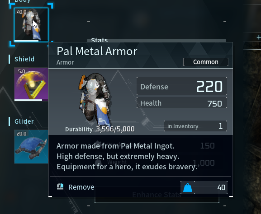
Task: Click the Common rarity badge
Action: (x=206, y=62)
